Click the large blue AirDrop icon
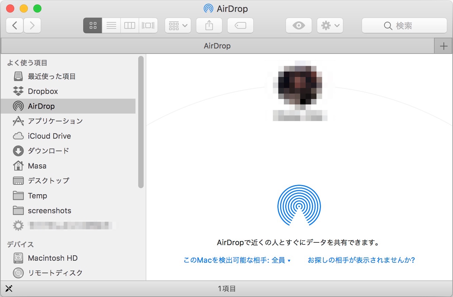This screenshot has width=453, height=297. 299,205
